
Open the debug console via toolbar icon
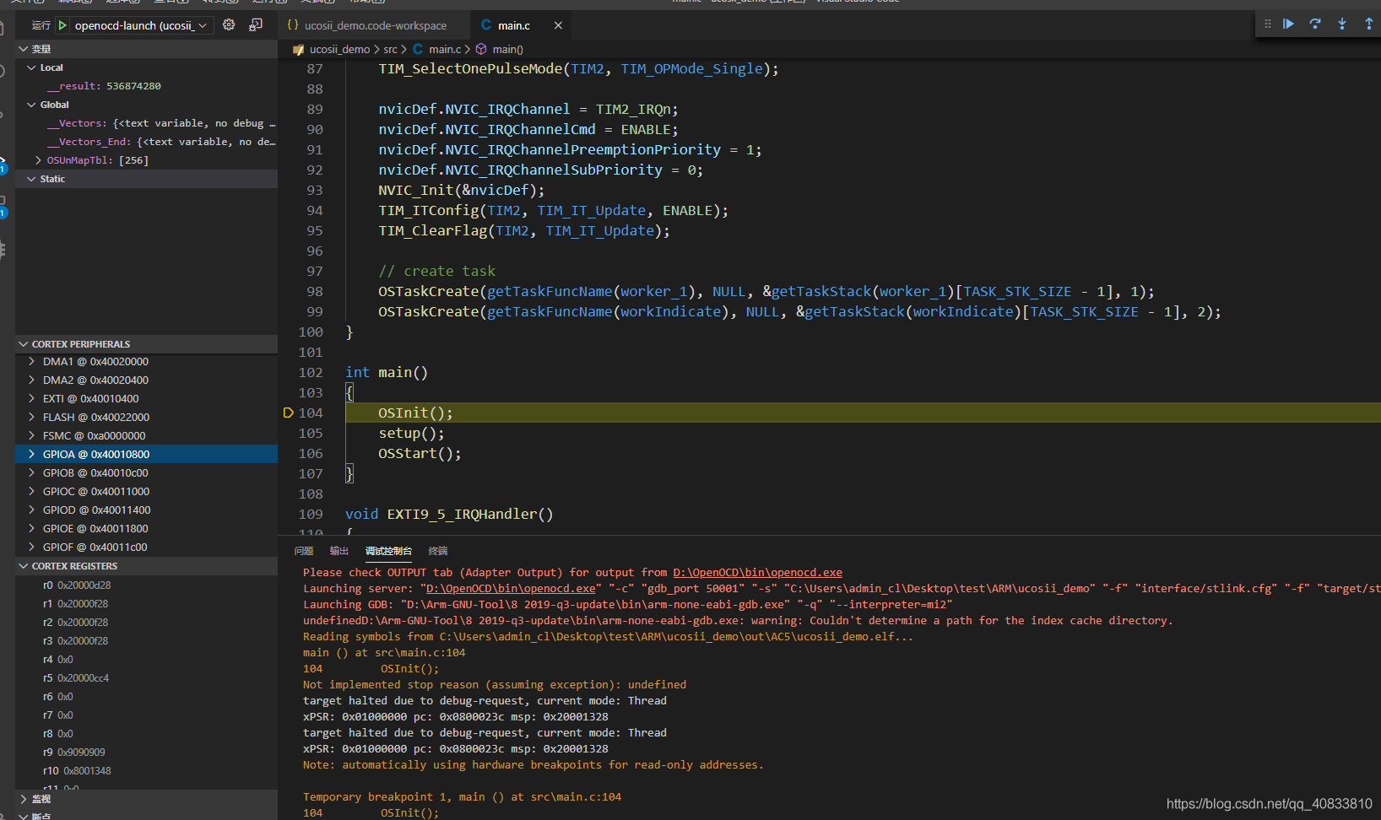pos(256,25)
